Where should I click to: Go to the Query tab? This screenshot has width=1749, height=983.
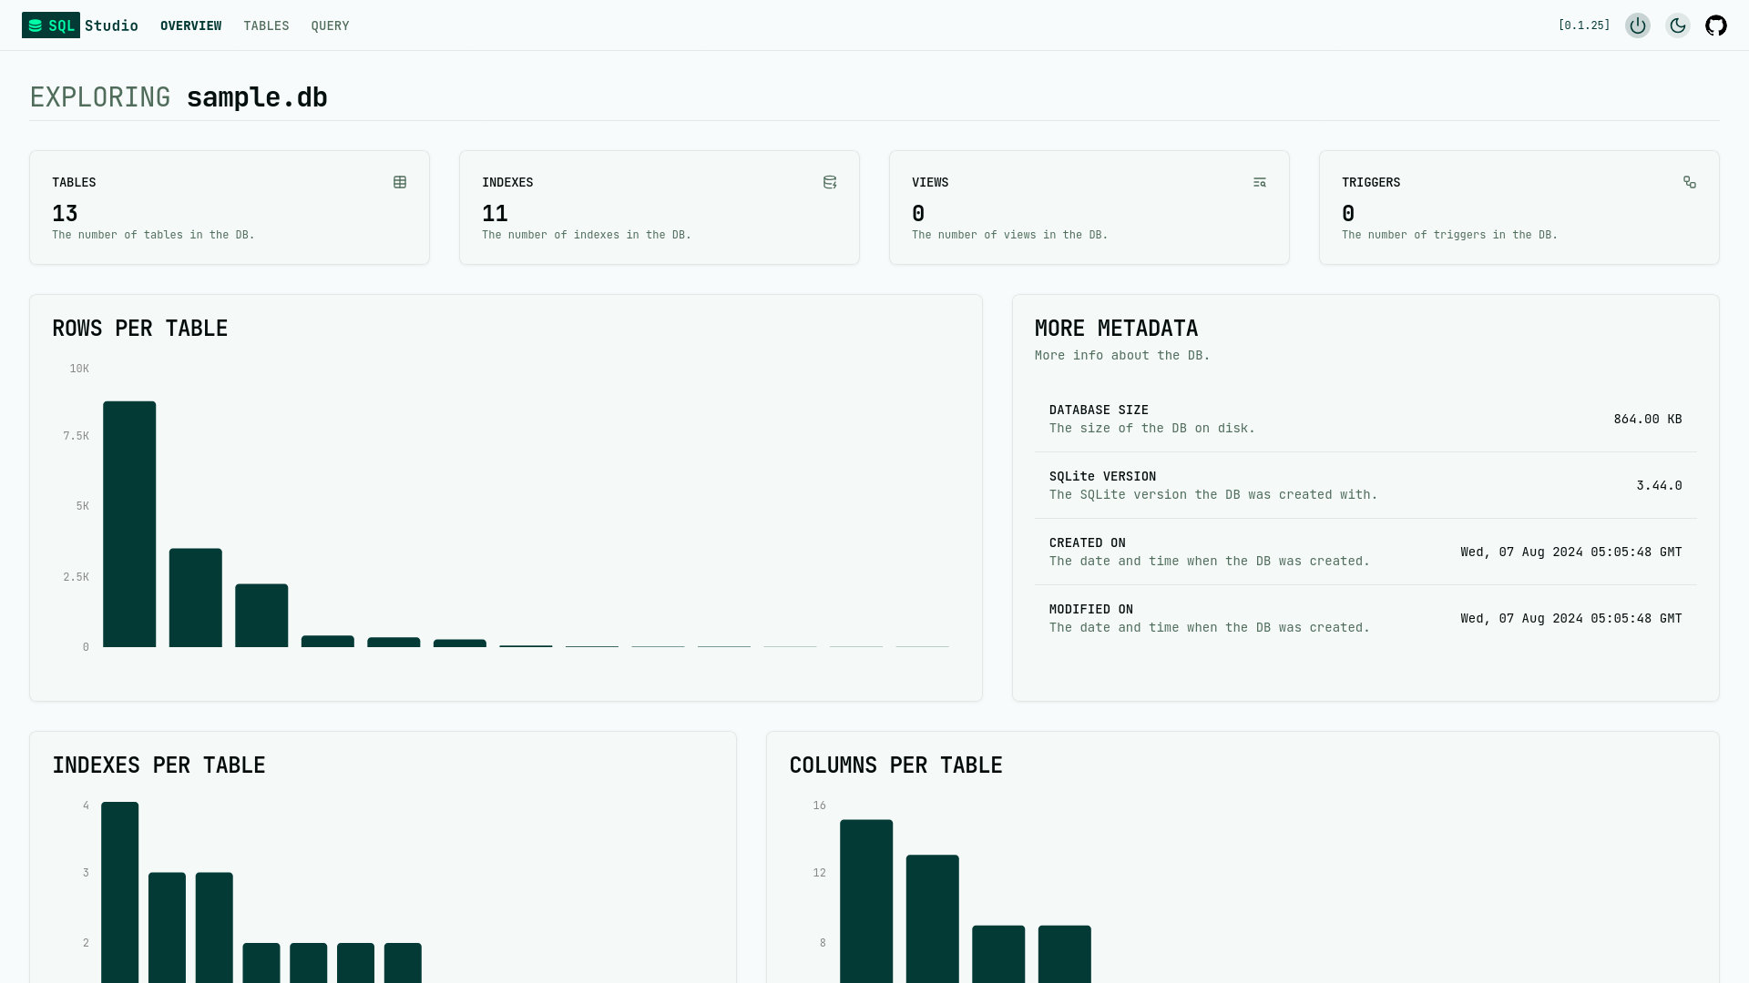click(x=330, y=25)
